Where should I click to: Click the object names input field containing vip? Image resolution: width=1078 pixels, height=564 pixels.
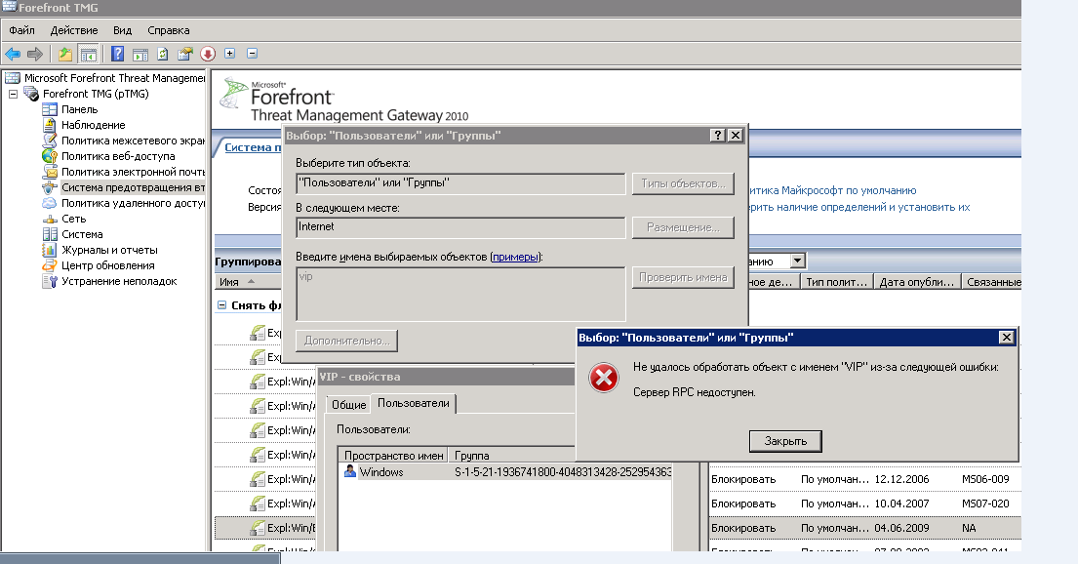pyautogui.click(x=460, y=294)
